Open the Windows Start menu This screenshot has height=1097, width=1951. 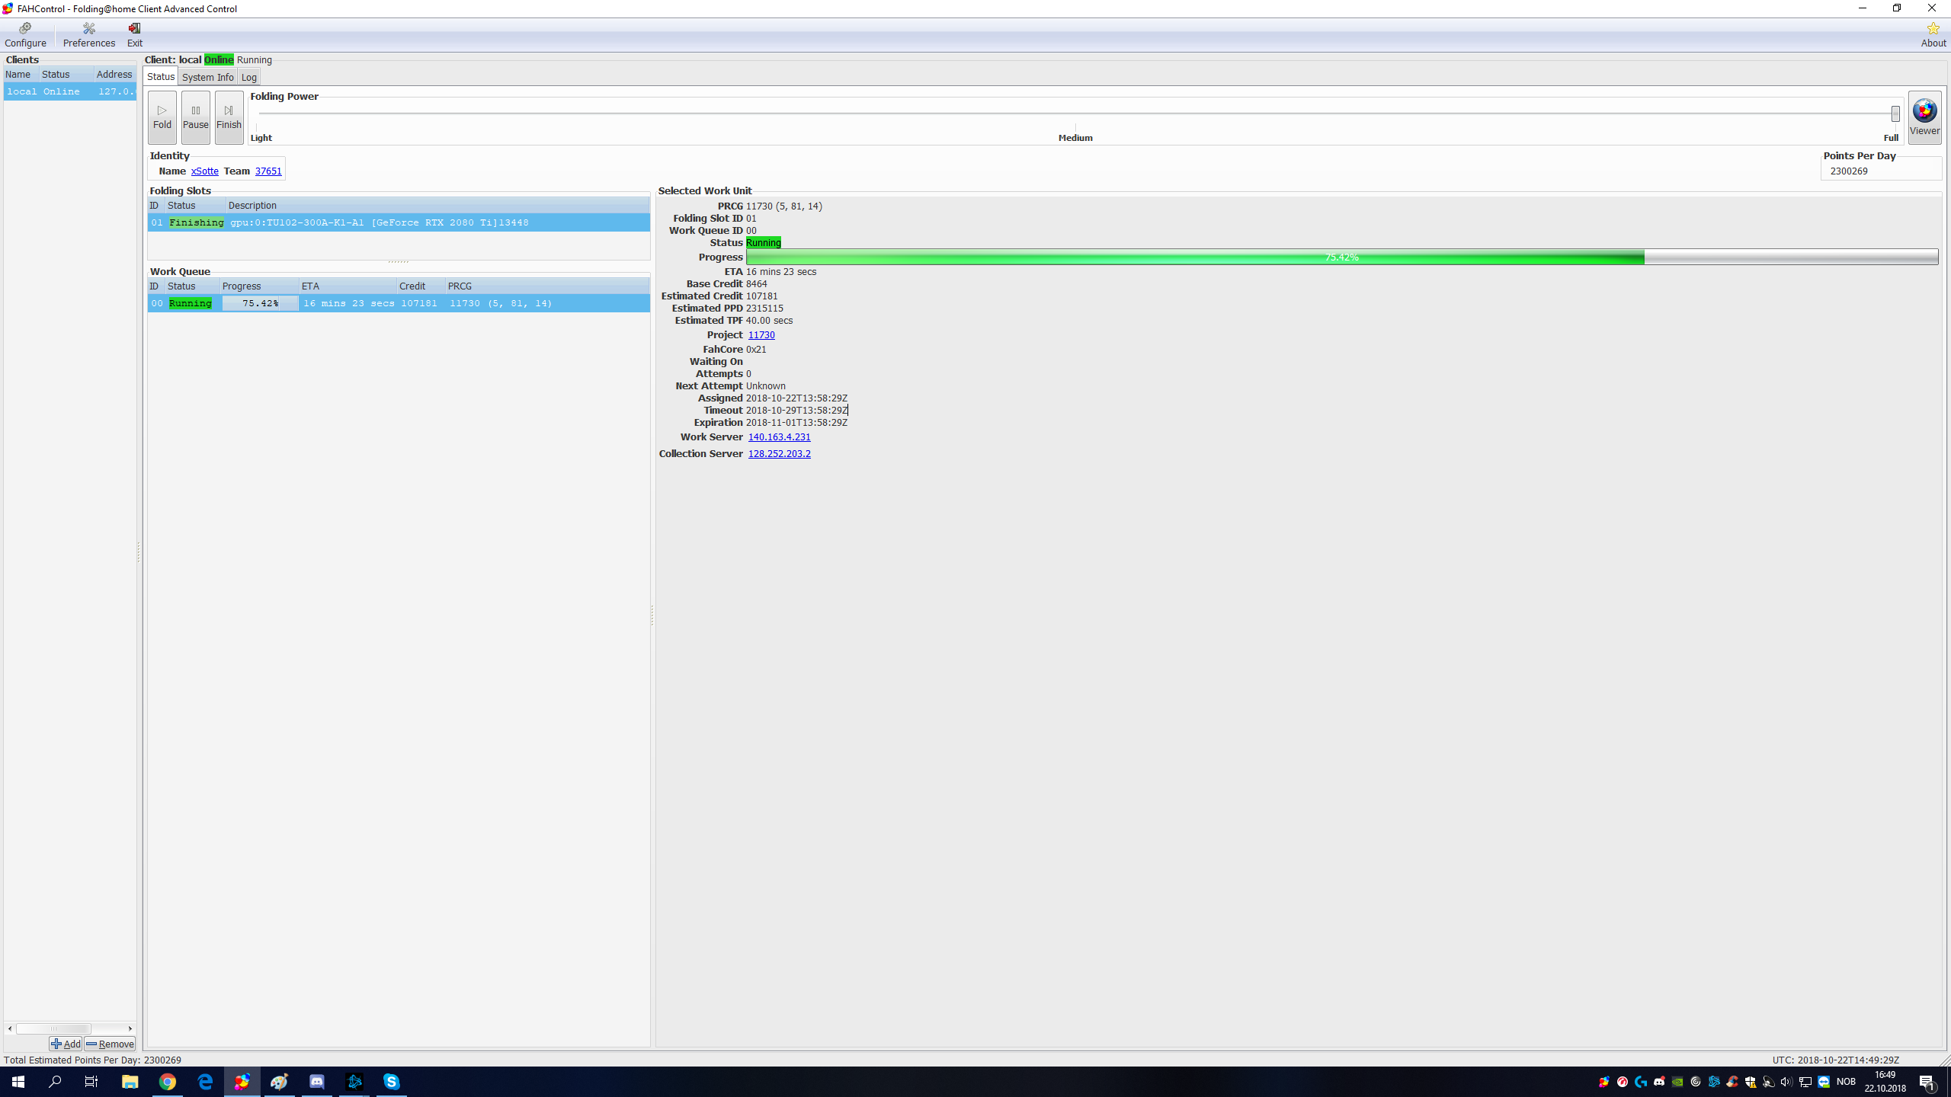[18, 1082]
